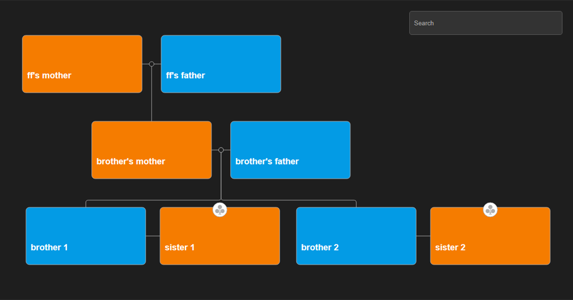The width and height of the screenshot is (573, 300).
Task: Click the partnership dot between ff's mother and father
Action: point(151,63)
